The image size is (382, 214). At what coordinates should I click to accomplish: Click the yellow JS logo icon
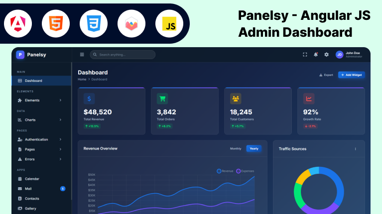[x=169, y=23]
